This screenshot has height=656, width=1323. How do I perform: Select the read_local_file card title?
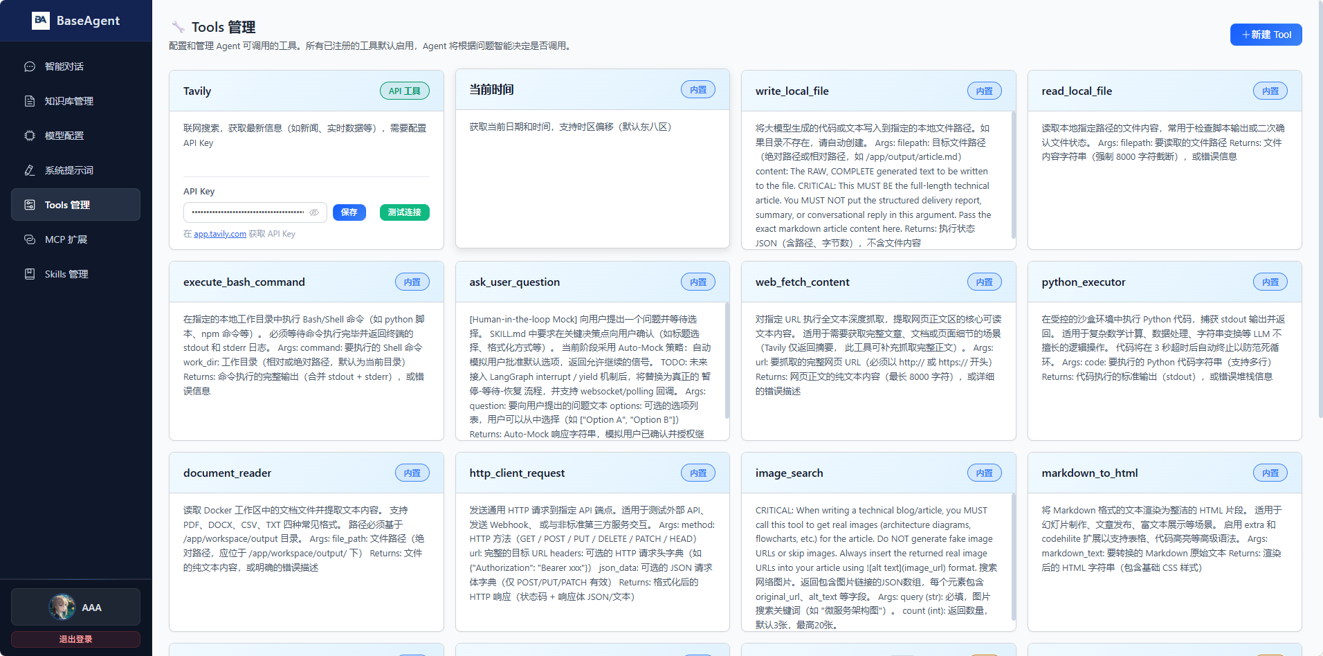pos(1077,91)
